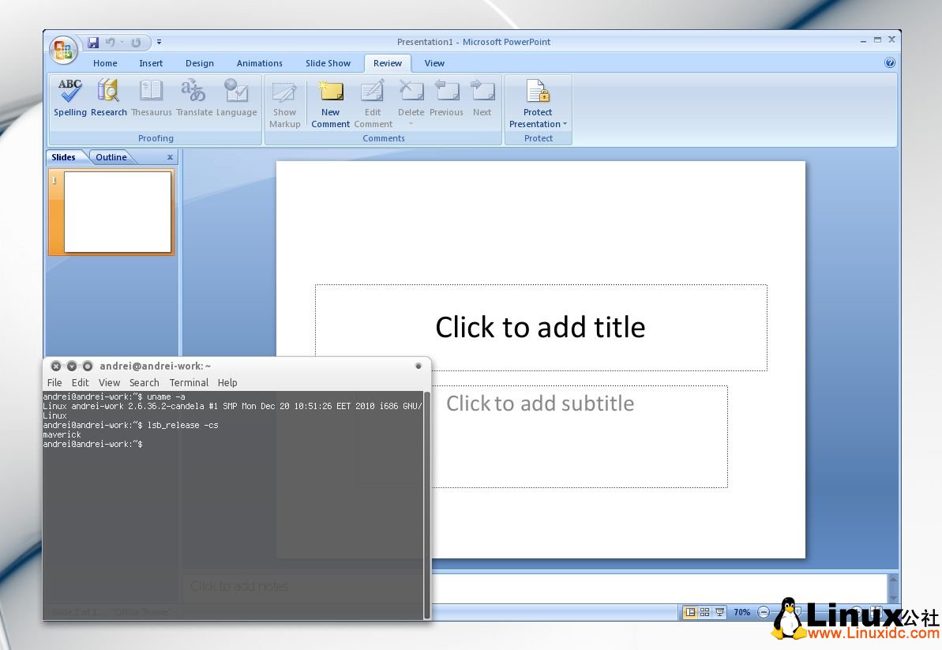942x650 pixels.
Task: Switch to Normal view in status bar
Action: tap(690, 612)
